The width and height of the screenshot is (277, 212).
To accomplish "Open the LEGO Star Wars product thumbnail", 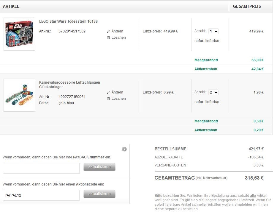I will tap(19, 34).
